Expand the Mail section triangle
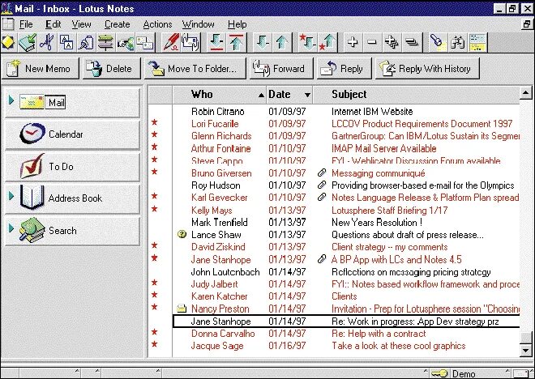The image size is (535, 379). point(11,100)
